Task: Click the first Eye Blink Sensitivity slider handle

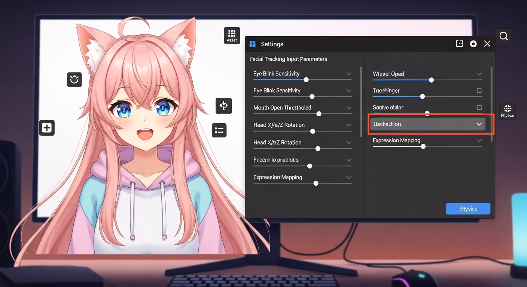Action: pyautogui.click(x=306, y=80)
